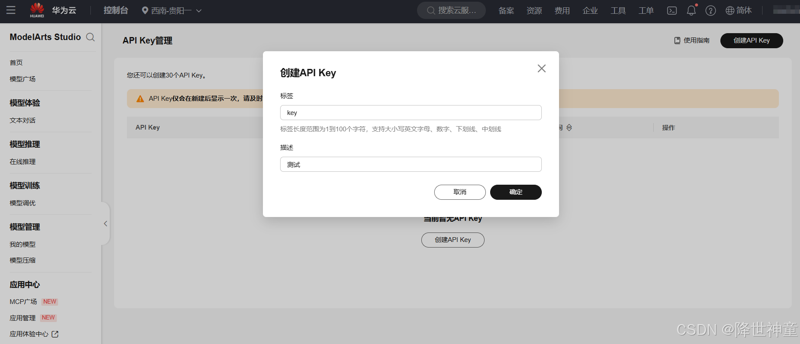Open the notifications bell
The image size is (800, 344).
click(691, 10)
